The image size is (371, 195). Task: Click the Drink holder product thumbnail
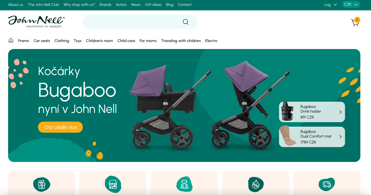click(x=287, y=111)
